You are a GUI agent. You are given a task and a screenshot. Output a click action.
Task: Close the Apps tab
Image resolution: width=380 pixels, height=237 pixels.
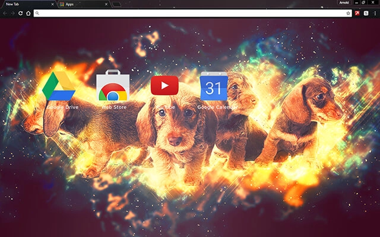point(106,4)
